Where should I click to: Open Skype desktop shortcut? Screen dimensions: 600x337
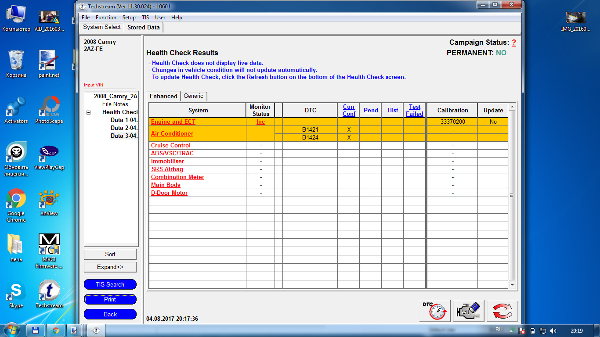pyautogui.click(x=16, y=294)
